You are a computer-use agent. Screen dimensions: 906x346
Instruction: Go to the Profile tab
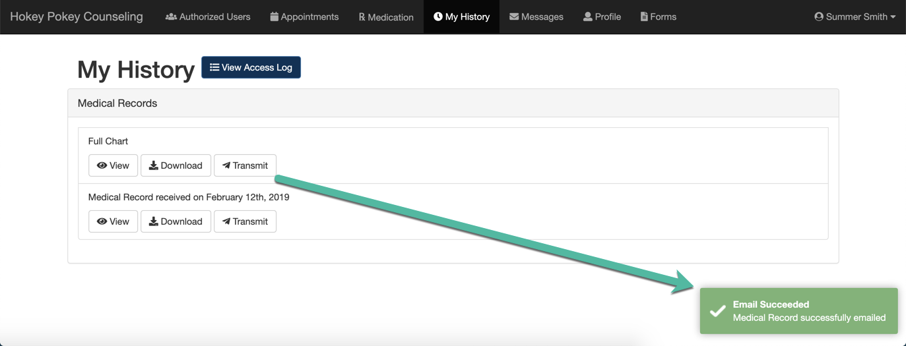(602, 16)
